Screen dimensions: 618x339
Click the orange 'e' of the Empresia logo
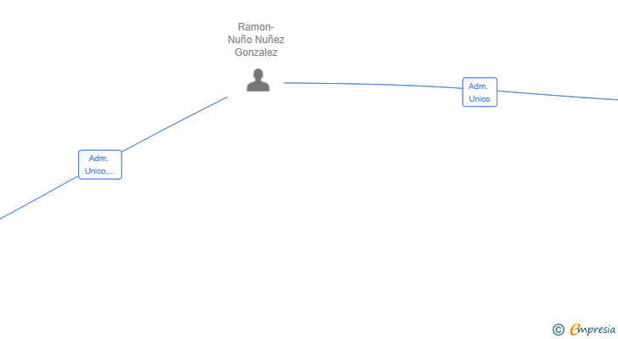coord(575,329)
